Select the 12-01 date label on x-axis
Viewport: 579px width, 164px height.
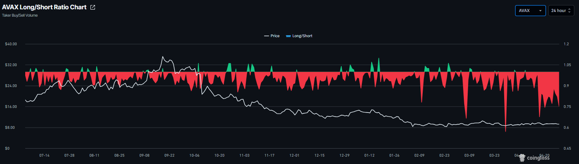coord(294,155)
